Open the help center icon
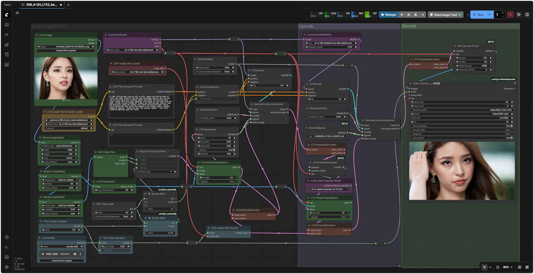This screenshot has height=274, width=534. tap(7, 237)
